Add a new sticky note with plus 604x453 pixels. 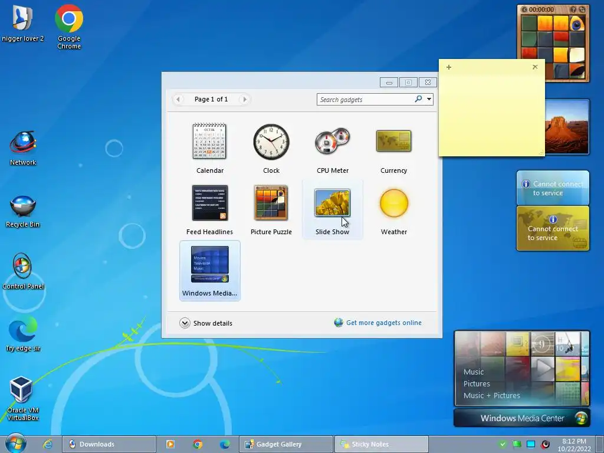tap(449, 67)
